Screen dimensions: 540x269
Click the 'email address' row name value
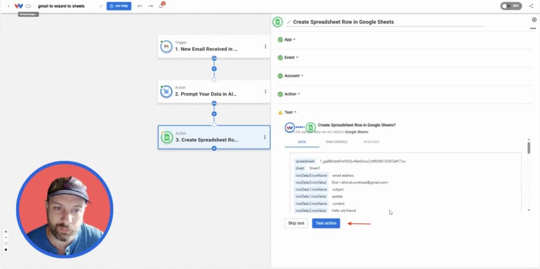343,176
